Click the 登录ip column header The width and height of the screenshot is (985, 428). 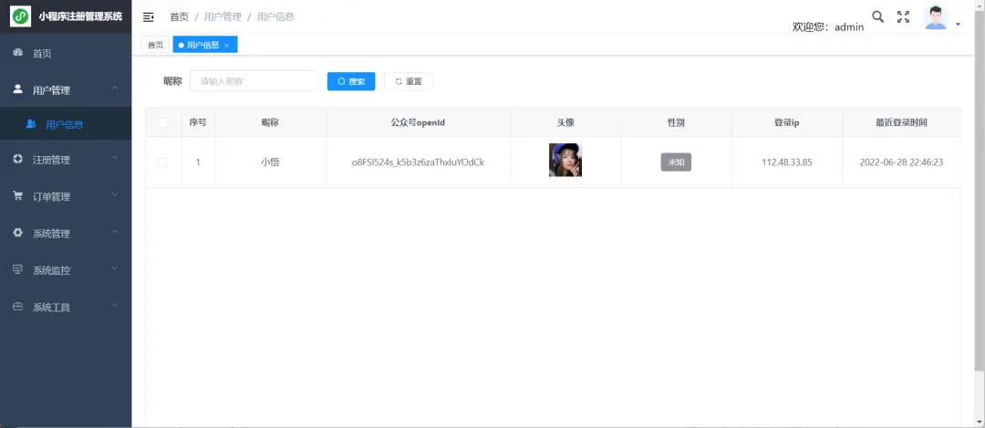[786, 122]
